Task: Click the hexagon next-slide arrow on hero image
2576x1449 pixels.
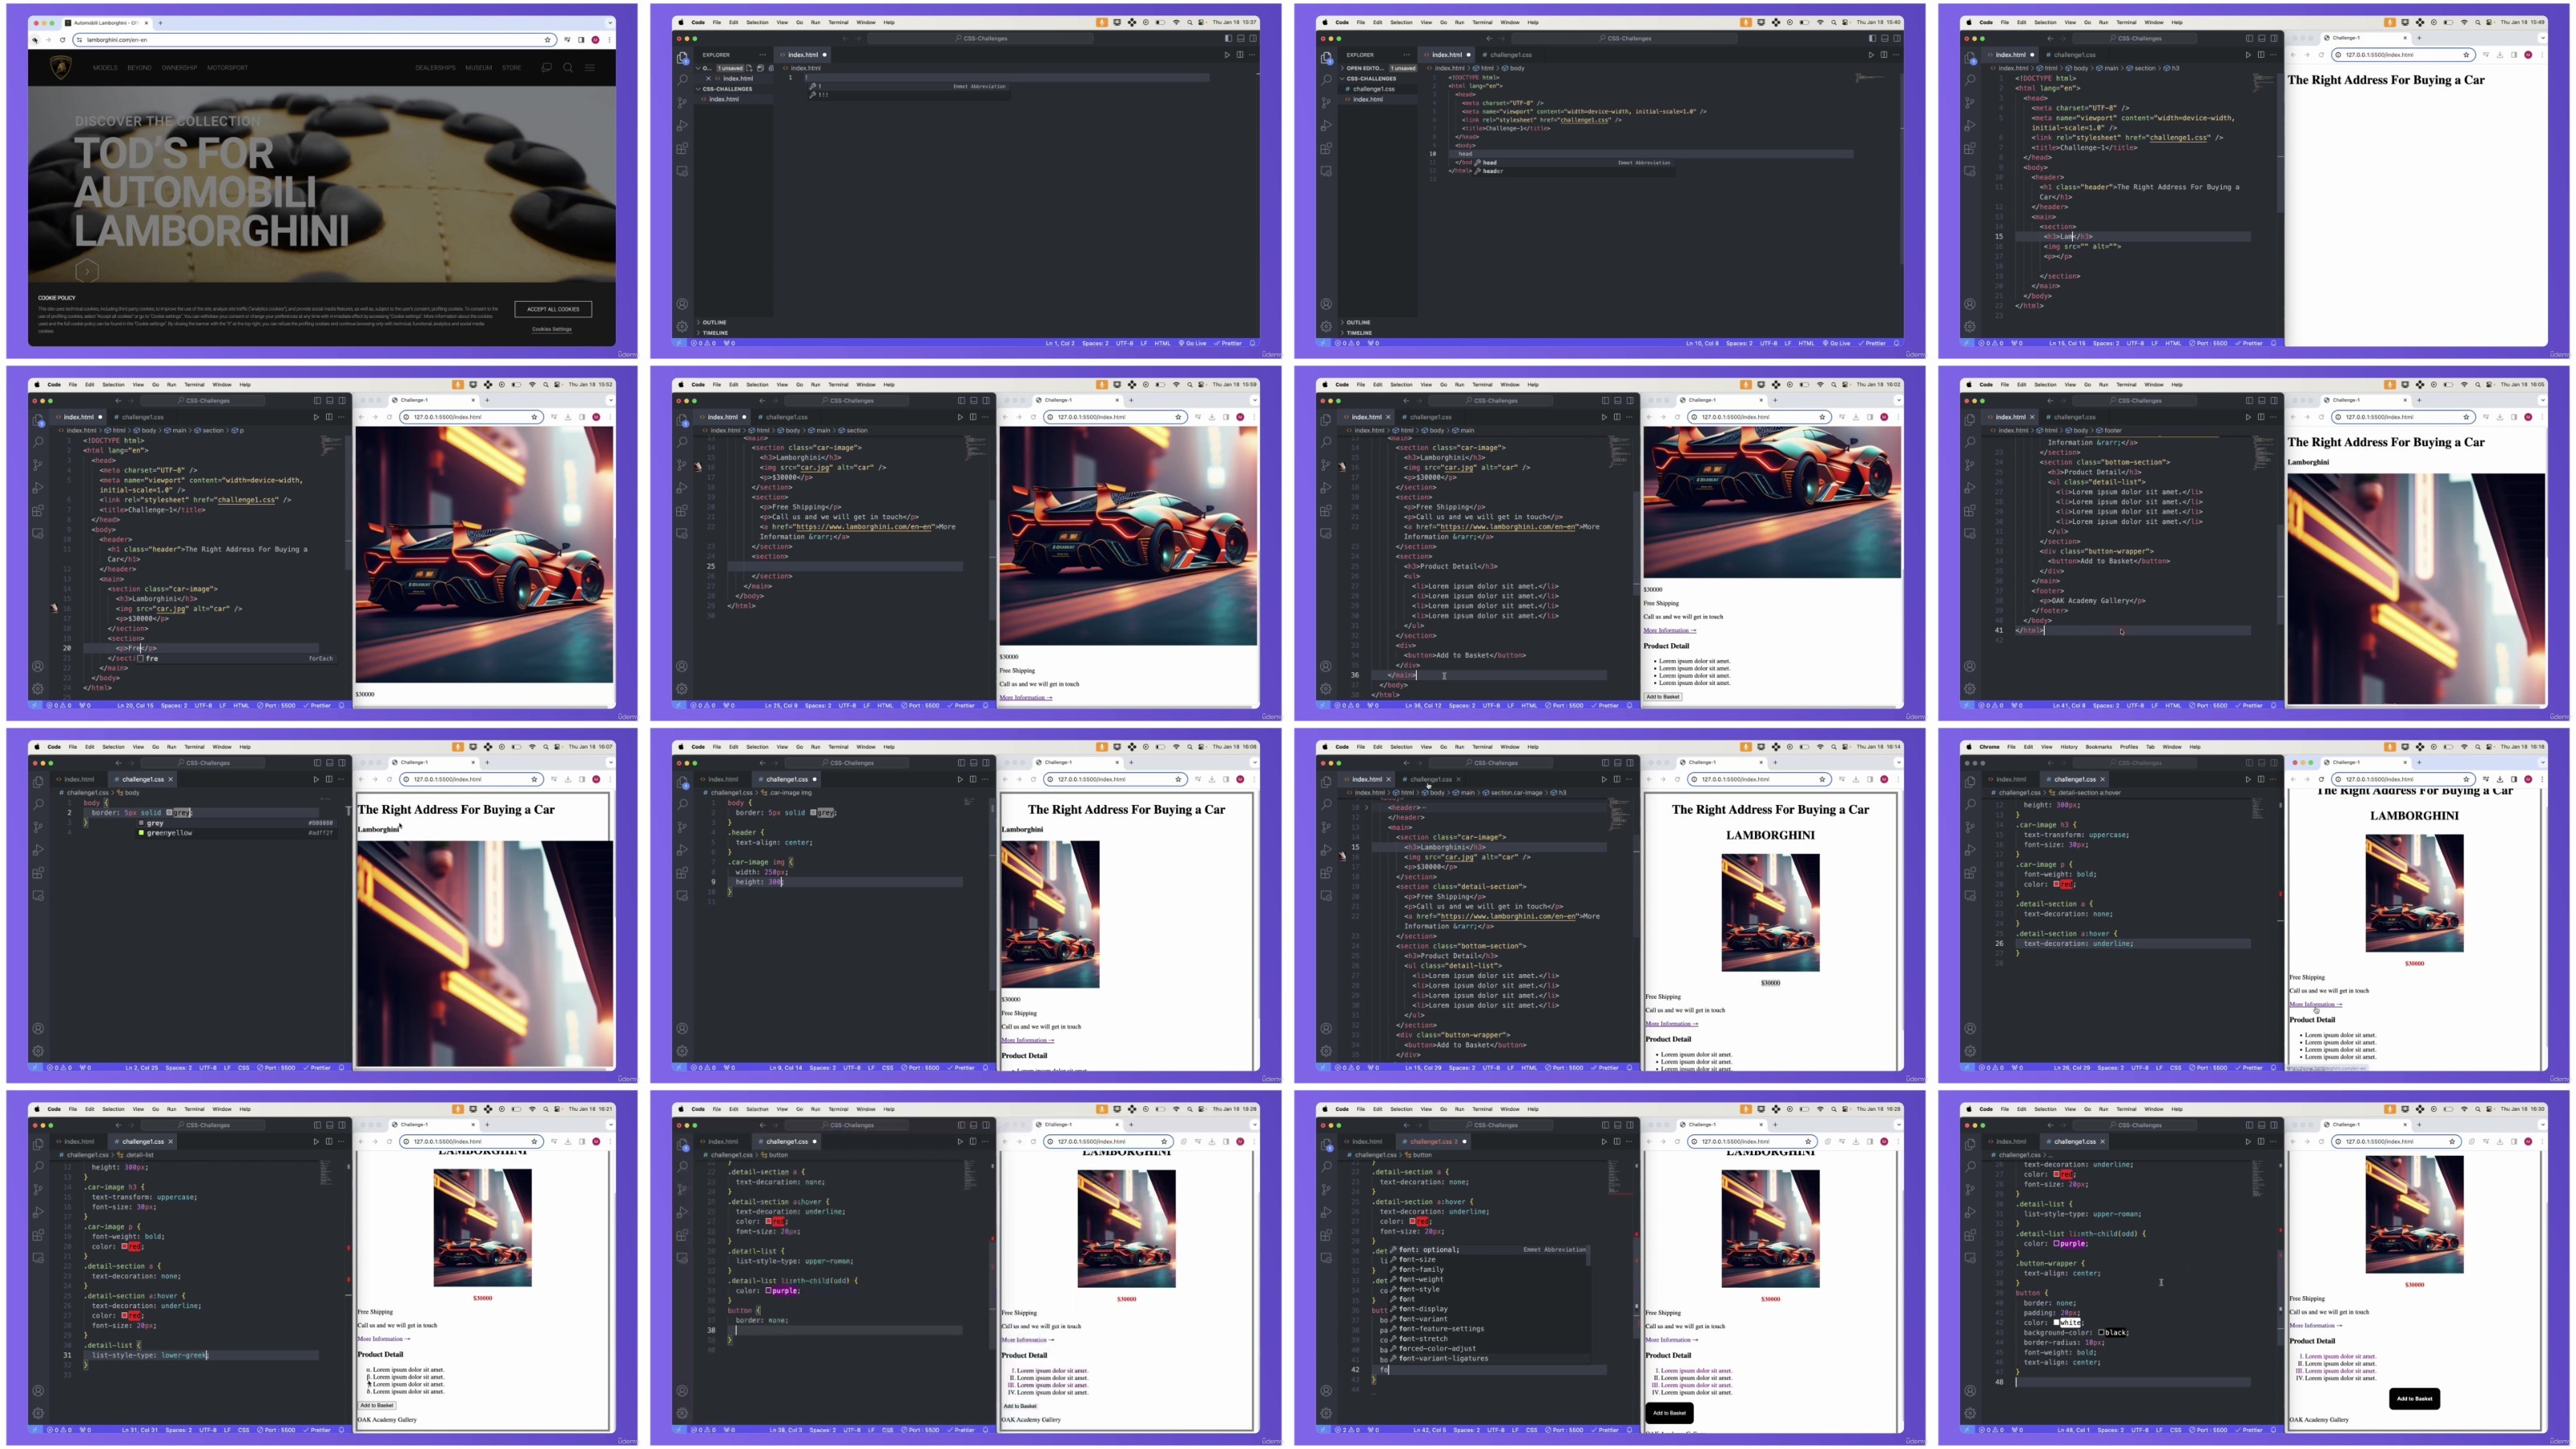Action: click(x=87, y=271)
